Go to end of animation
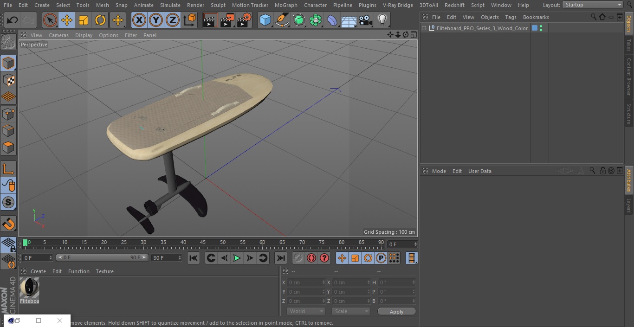Image resolution: width=634 pixels, height=327 pixels. click(281, 258)
